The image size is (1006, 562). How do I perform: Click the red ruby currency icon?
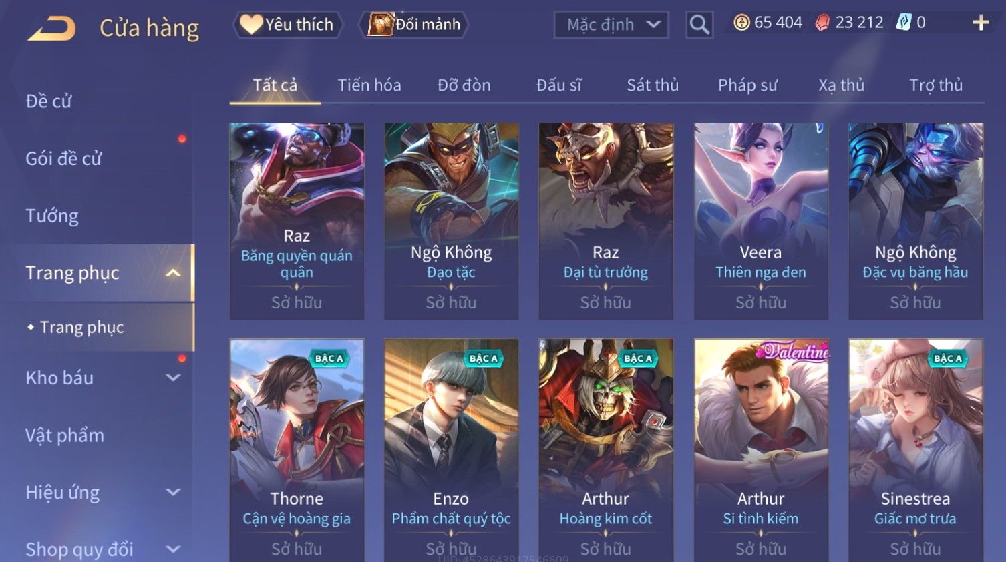tap(822, 23)
